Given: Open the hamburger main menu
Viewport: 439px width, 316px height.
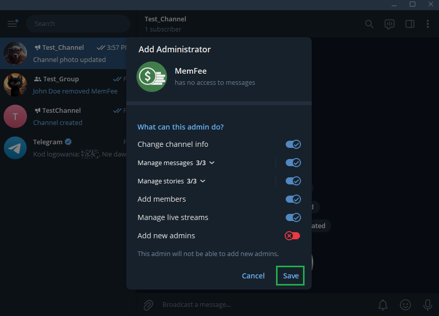Looking at the screenshot, I should 12,23.
